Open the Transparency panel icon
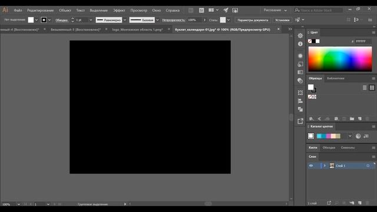 coord(300,81)
